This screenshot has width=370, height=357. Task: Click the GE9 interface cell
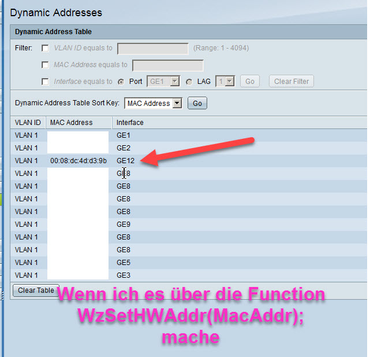(124, 224)
